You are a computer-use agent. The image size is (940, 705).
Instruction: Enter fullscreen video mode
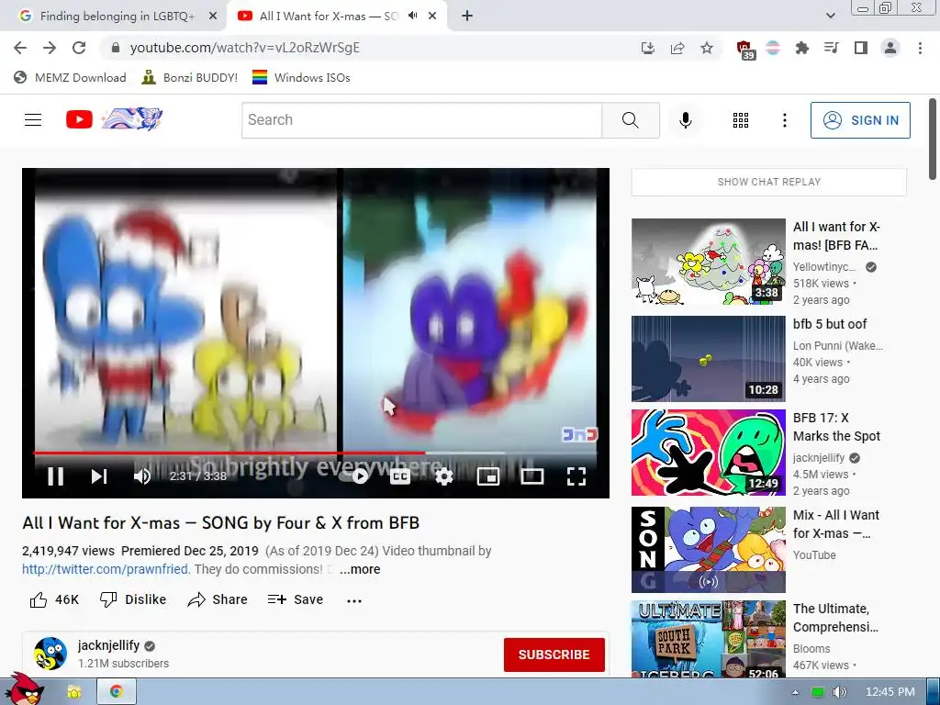tap(576, 476)
